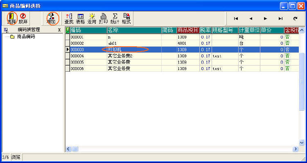Click the 其它业务费2 name cell

(134, 56)
